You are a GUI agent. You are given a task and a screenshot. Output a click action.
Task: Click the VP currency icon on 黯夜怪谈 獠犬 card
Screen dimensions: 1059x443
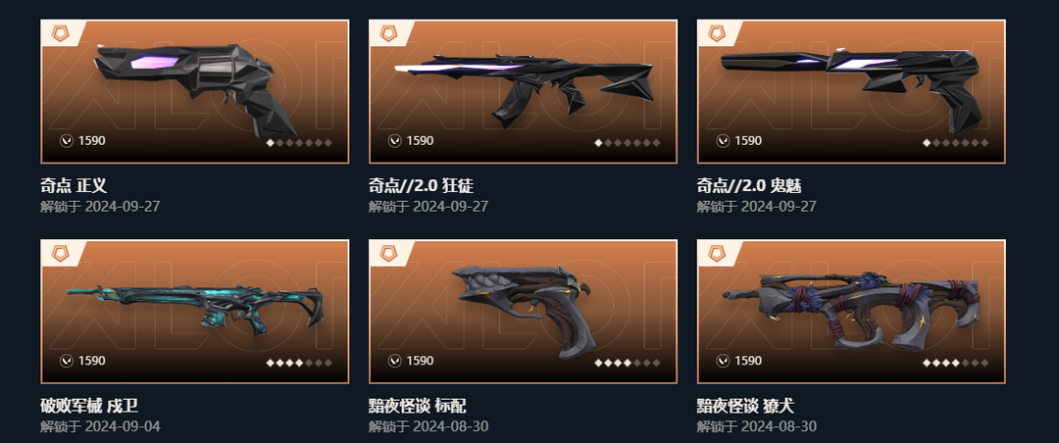723,361
